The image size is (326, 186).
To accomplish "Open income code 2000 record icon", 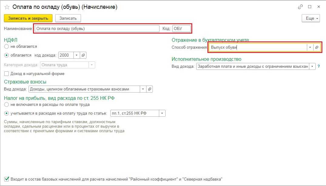I will 83,55.
